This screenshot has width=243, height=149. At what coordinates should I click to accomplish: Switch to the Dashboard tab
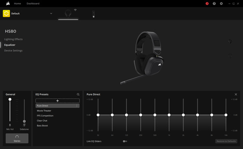[33, 4]
